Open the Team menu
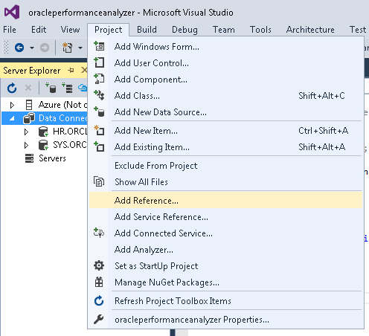Image resolution: width=369 pixels, height=336 pixels. coord(224,30)
